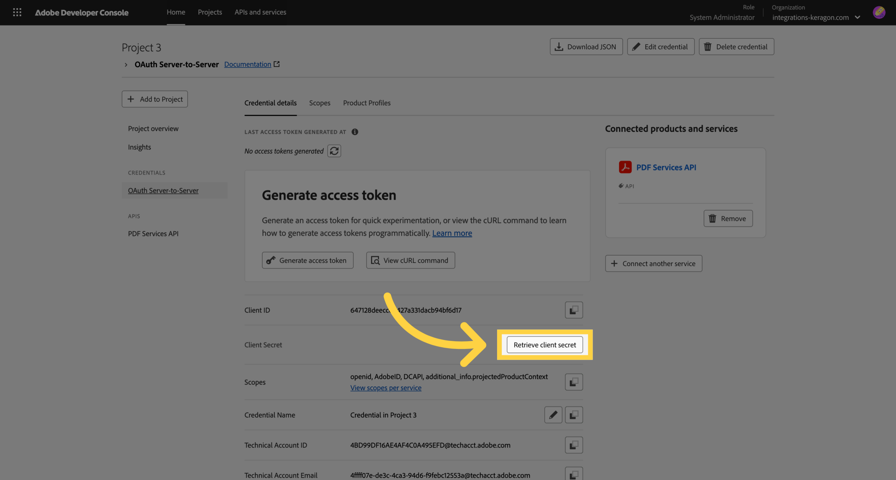Click the Delete credential button

click(x=736, y=47)
